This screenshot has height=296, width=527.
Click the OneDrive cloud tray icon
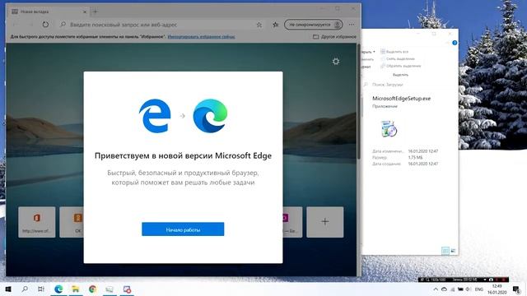pos(444,289)
